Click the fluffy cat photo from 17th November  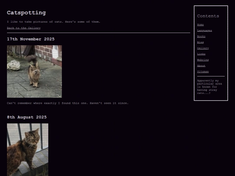(34, 71)
